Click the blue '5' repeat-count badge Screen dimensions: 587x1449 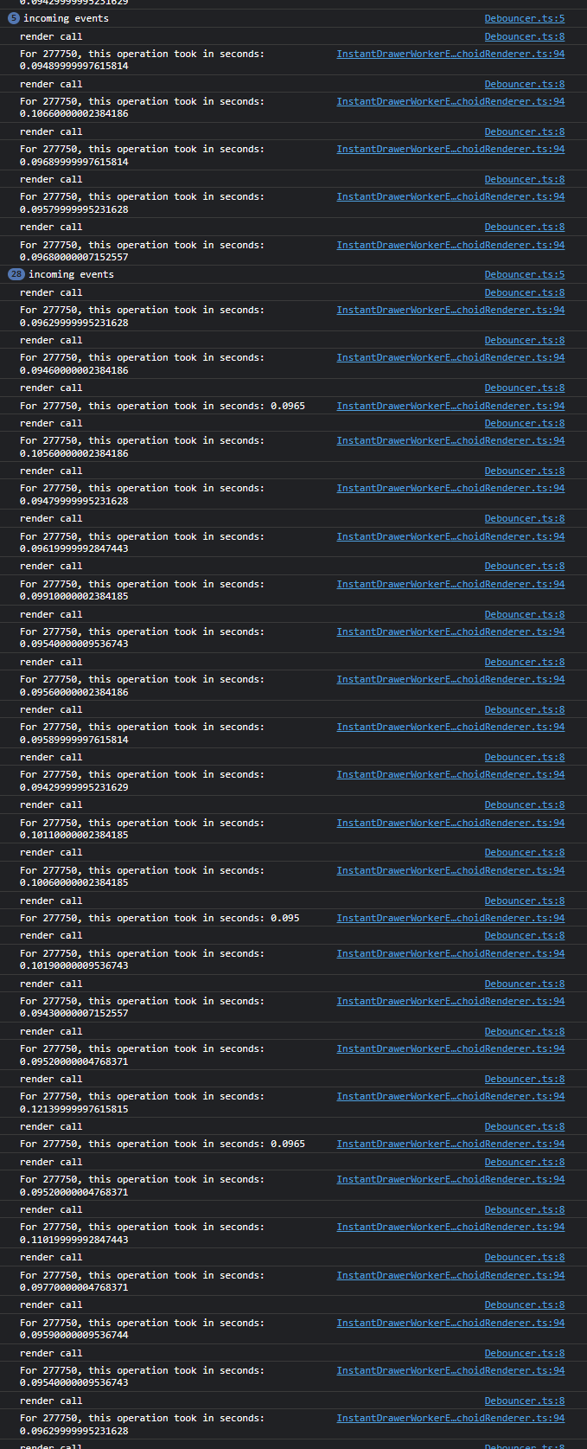(13, 18)
